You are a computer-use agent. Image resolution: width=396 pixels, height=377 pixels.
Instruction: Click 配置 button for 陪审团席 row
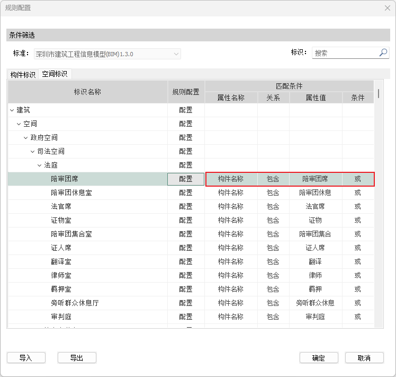186,179
